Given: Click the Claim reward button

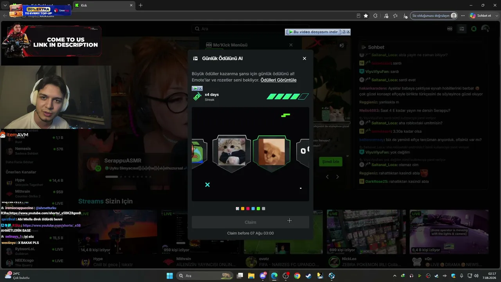Looking at the screenshot, I should point(250,222).
